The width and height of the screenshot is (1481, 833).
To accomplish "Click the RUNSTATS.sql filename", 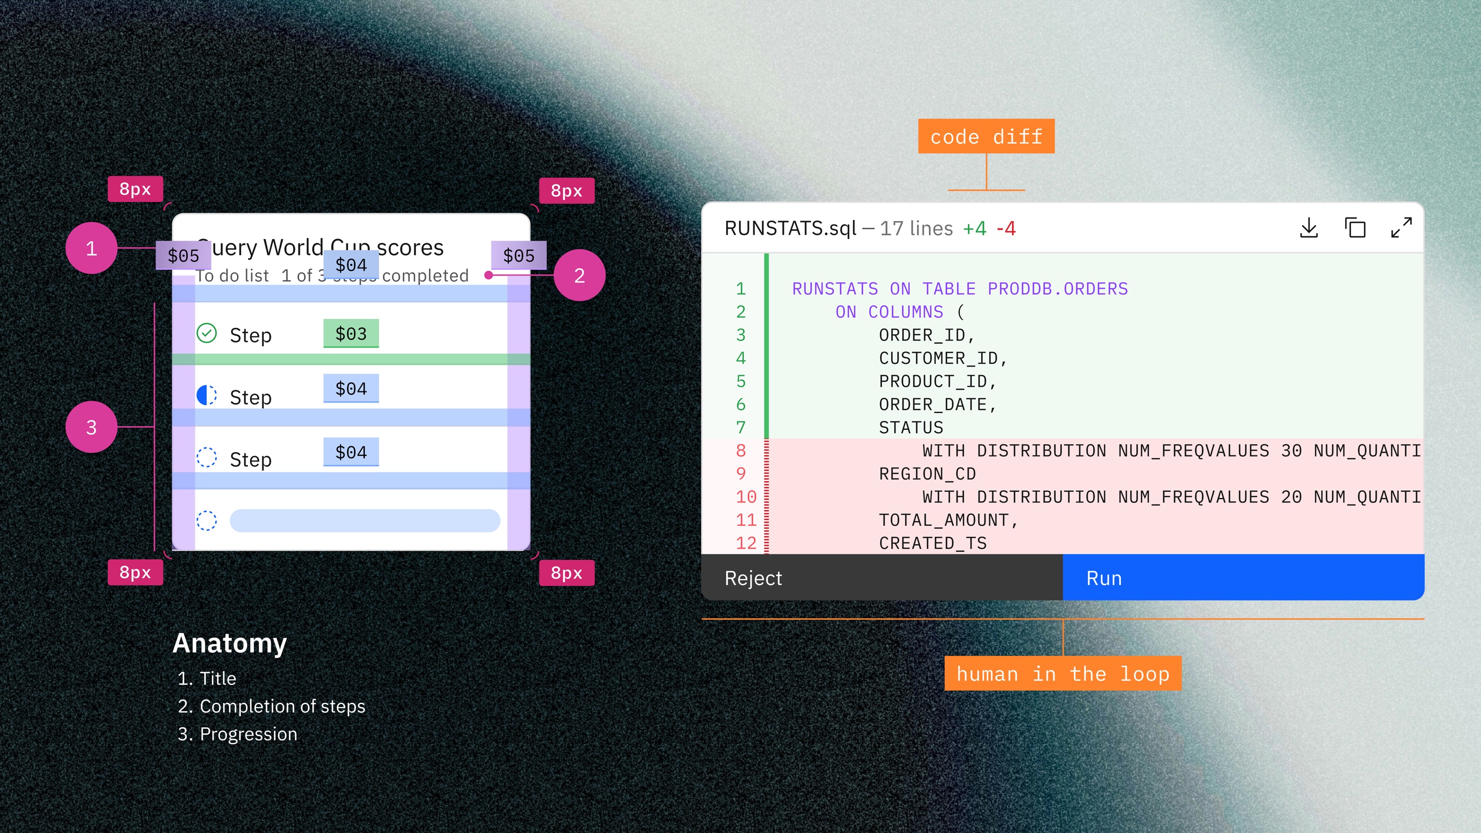I will [x=791, y=228].
